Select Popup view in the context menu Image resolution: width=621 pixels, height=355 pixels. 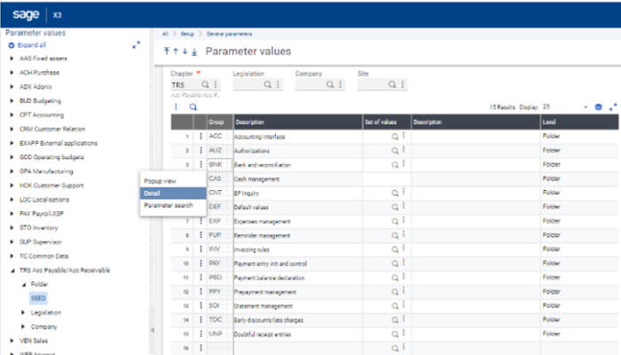(x=160, y=180)
